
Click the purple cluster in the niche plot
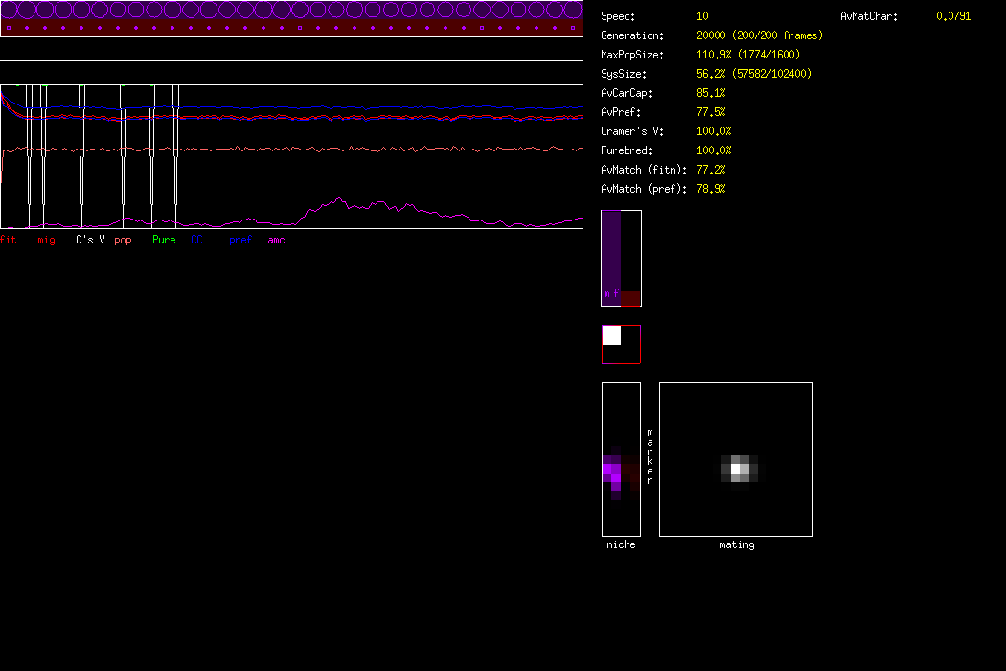612,471
